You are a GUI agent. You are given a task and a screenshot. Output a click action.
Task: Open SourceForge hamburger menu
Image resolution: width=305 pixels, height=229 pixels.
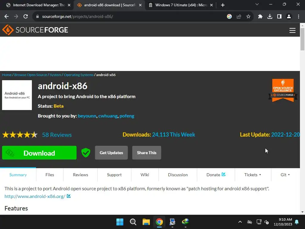click(x=292, y=30)
